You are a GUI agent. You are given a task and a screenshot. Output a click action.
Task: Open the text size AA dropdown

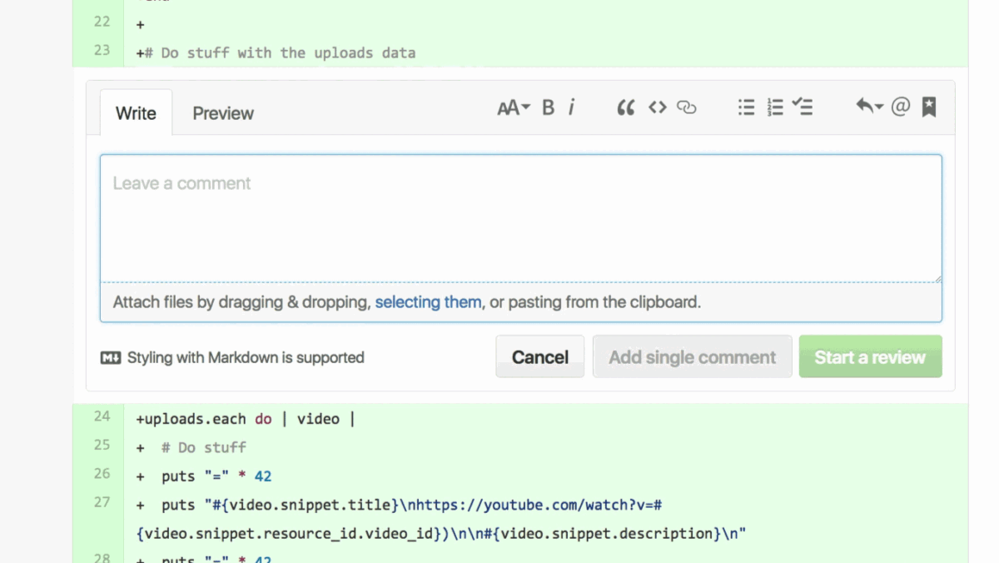tap(510, 107)
